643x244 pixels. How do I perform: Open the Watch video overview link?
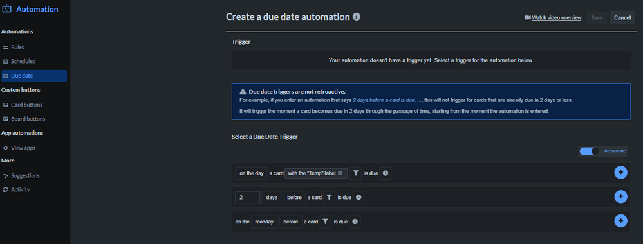(x=557, y=17)
